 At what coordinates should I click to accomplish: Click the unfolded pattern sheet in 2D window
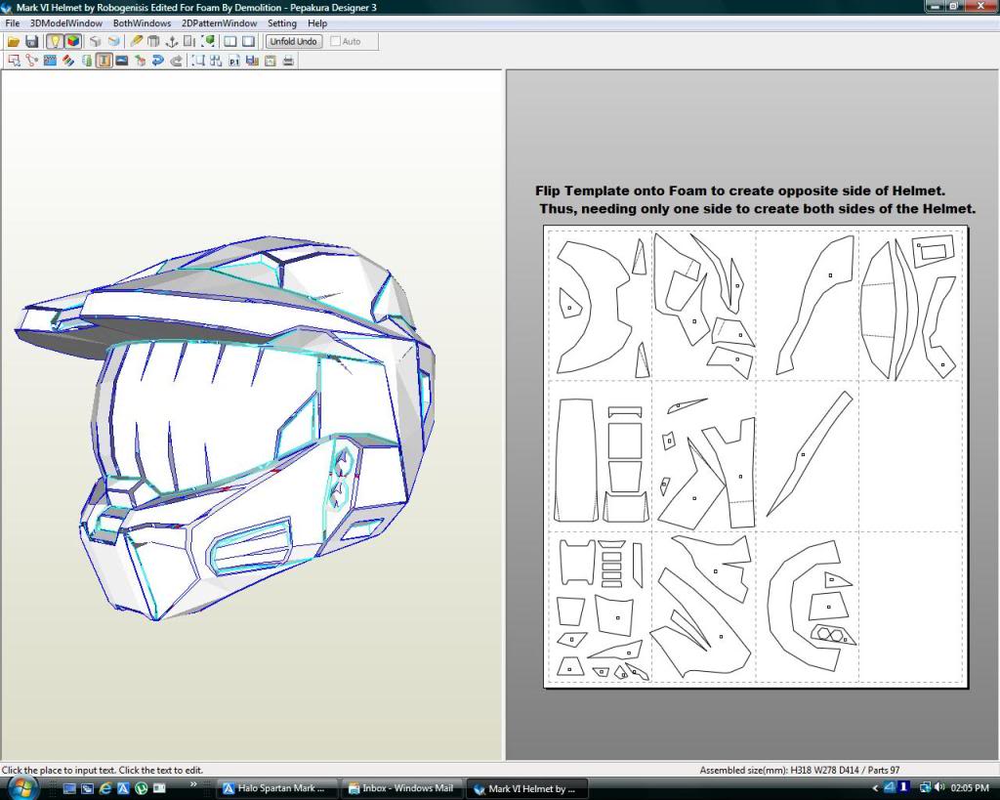pyautogui.click(x=756, y=457)
